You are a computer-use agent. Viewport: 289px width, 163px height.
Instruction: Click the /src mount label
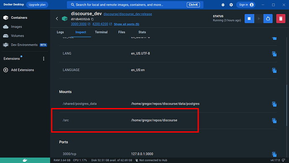(66, 120)
